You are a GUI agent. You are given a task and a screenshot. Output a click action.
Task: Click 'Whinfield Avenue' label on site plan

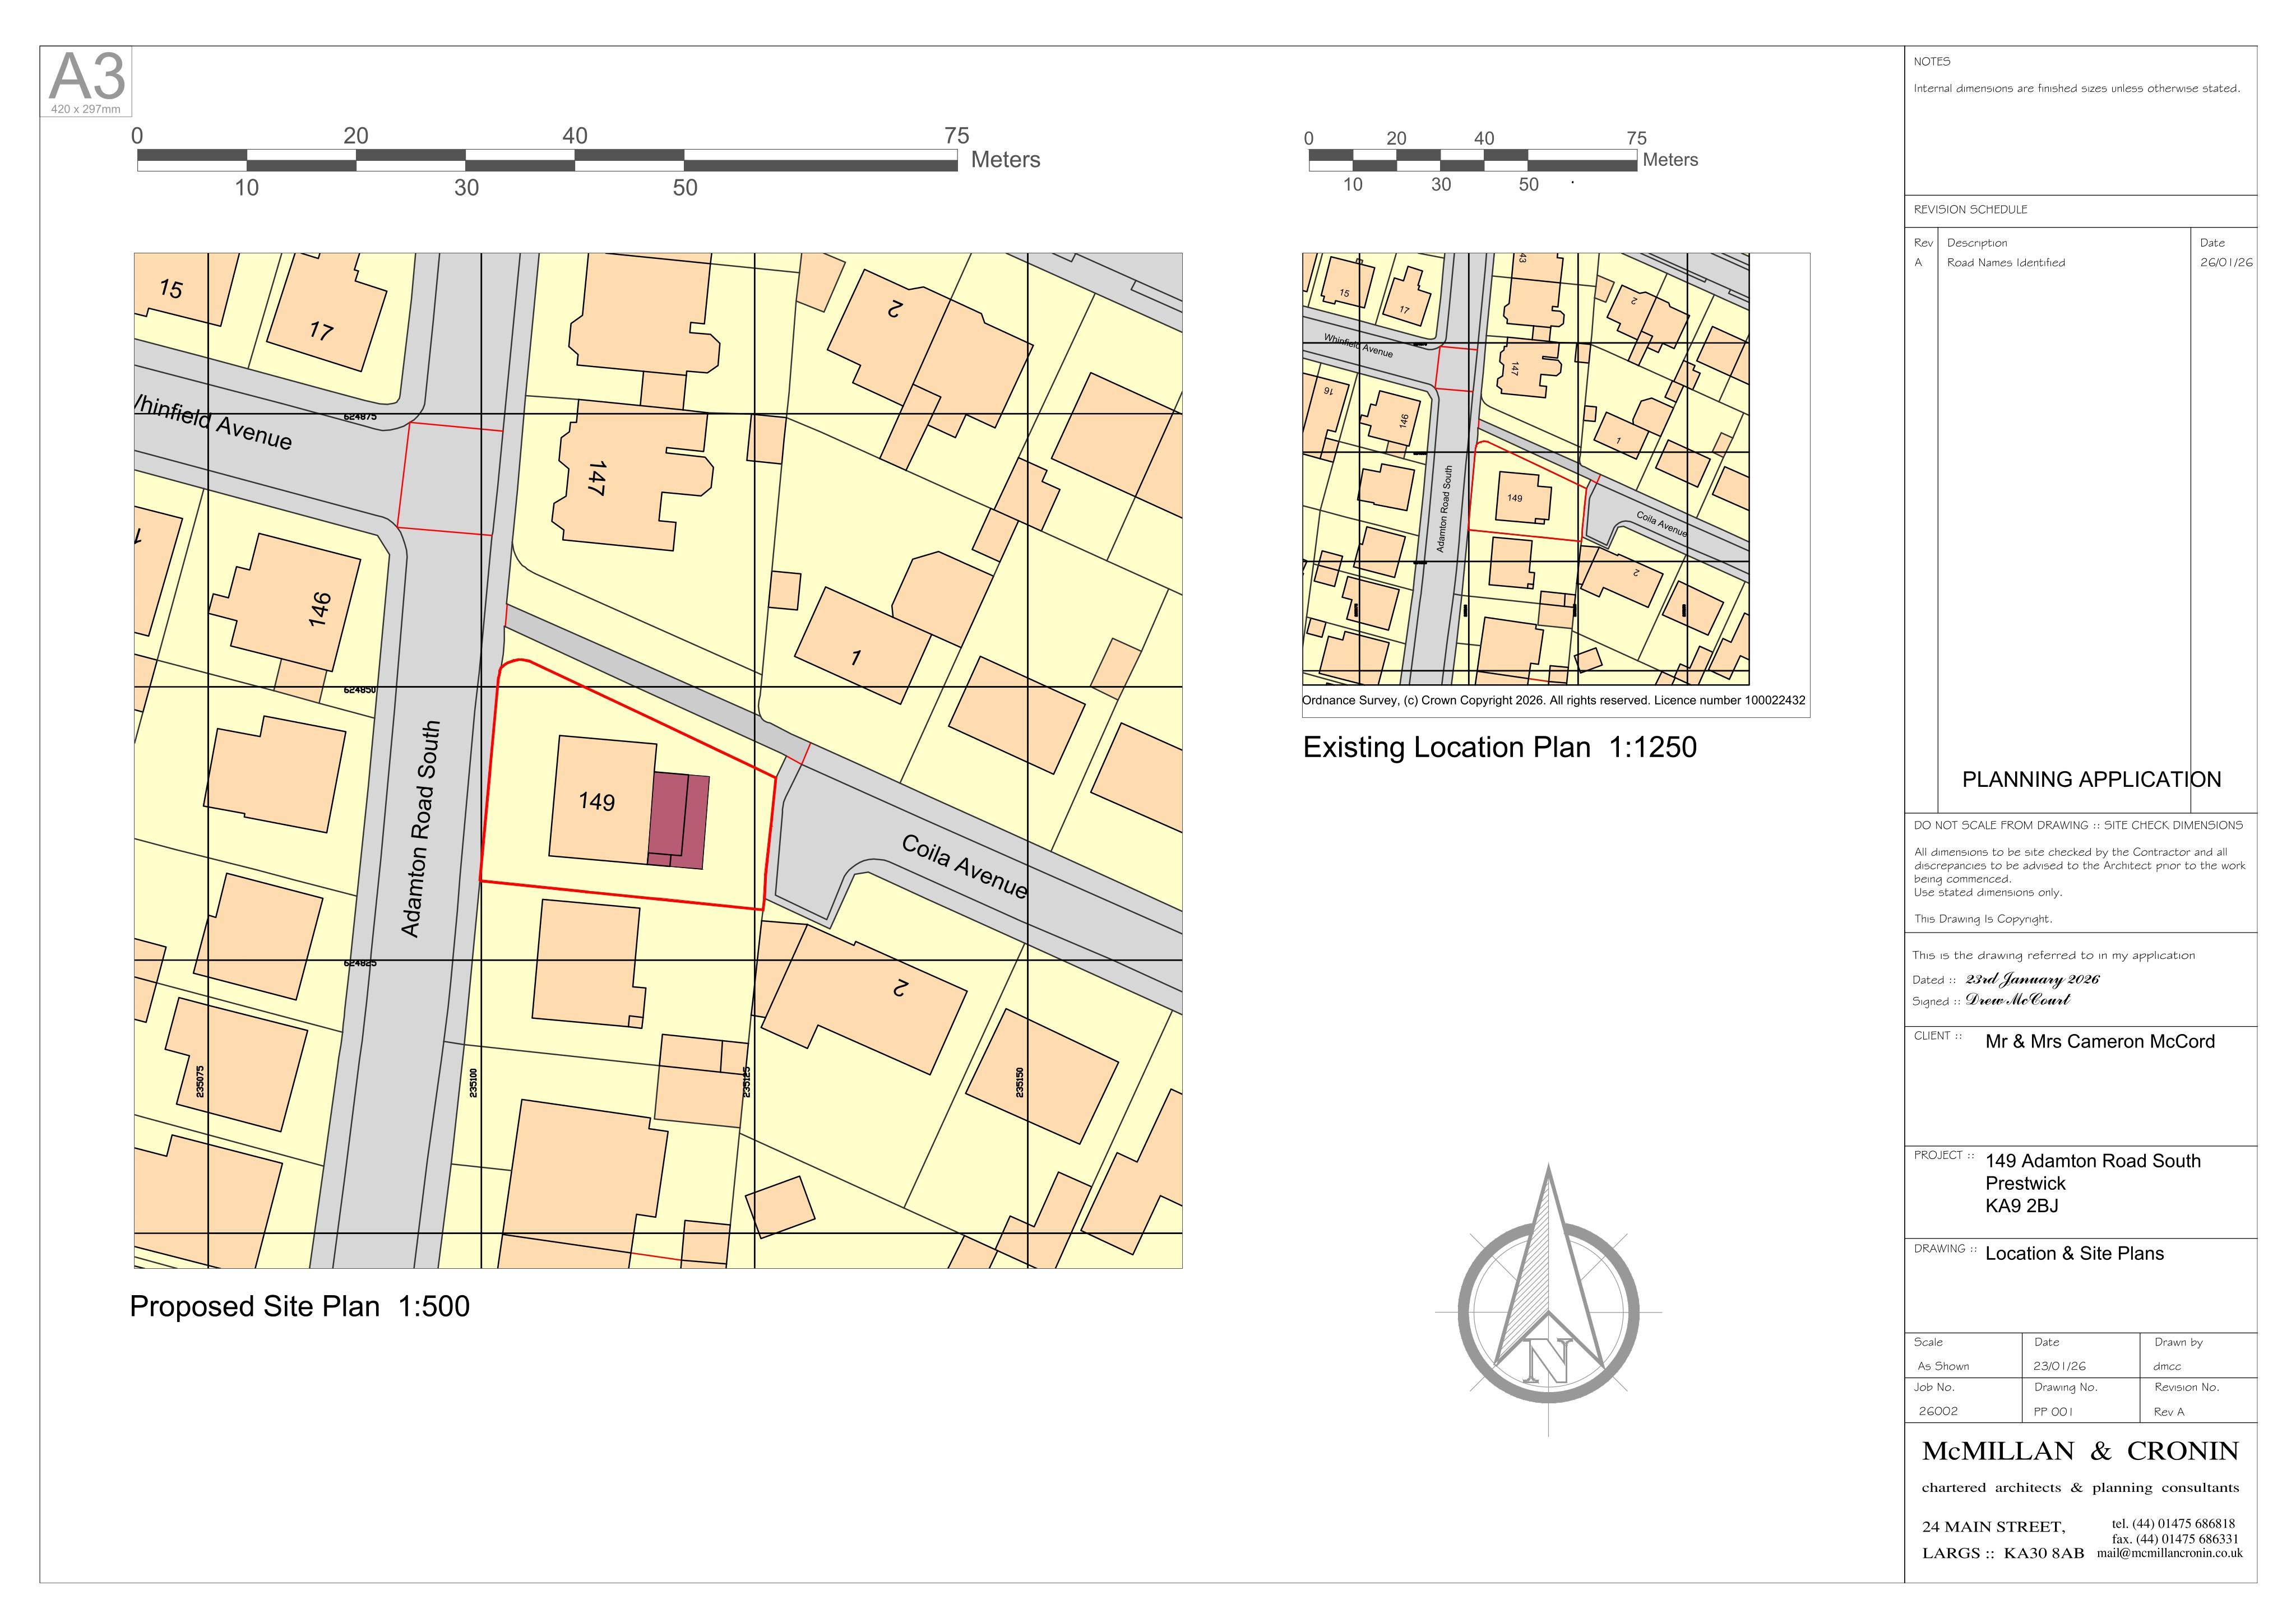(213, 422)
